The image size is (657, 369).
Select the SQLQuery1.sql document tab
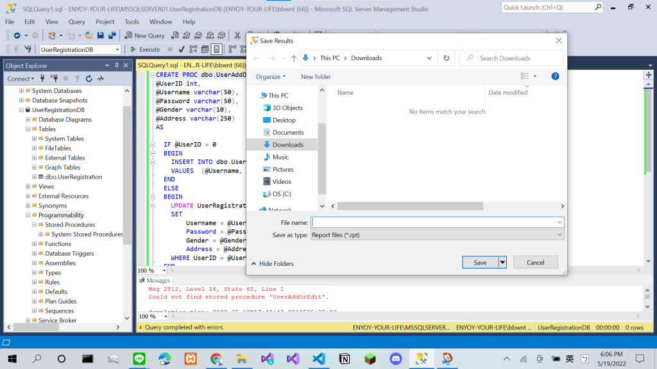[191, 65]
